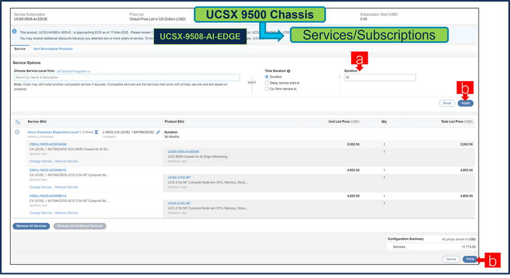This screenshot has width=510, height=278.
Task: Click the Product SKU column header
Action: coord(175,122)
